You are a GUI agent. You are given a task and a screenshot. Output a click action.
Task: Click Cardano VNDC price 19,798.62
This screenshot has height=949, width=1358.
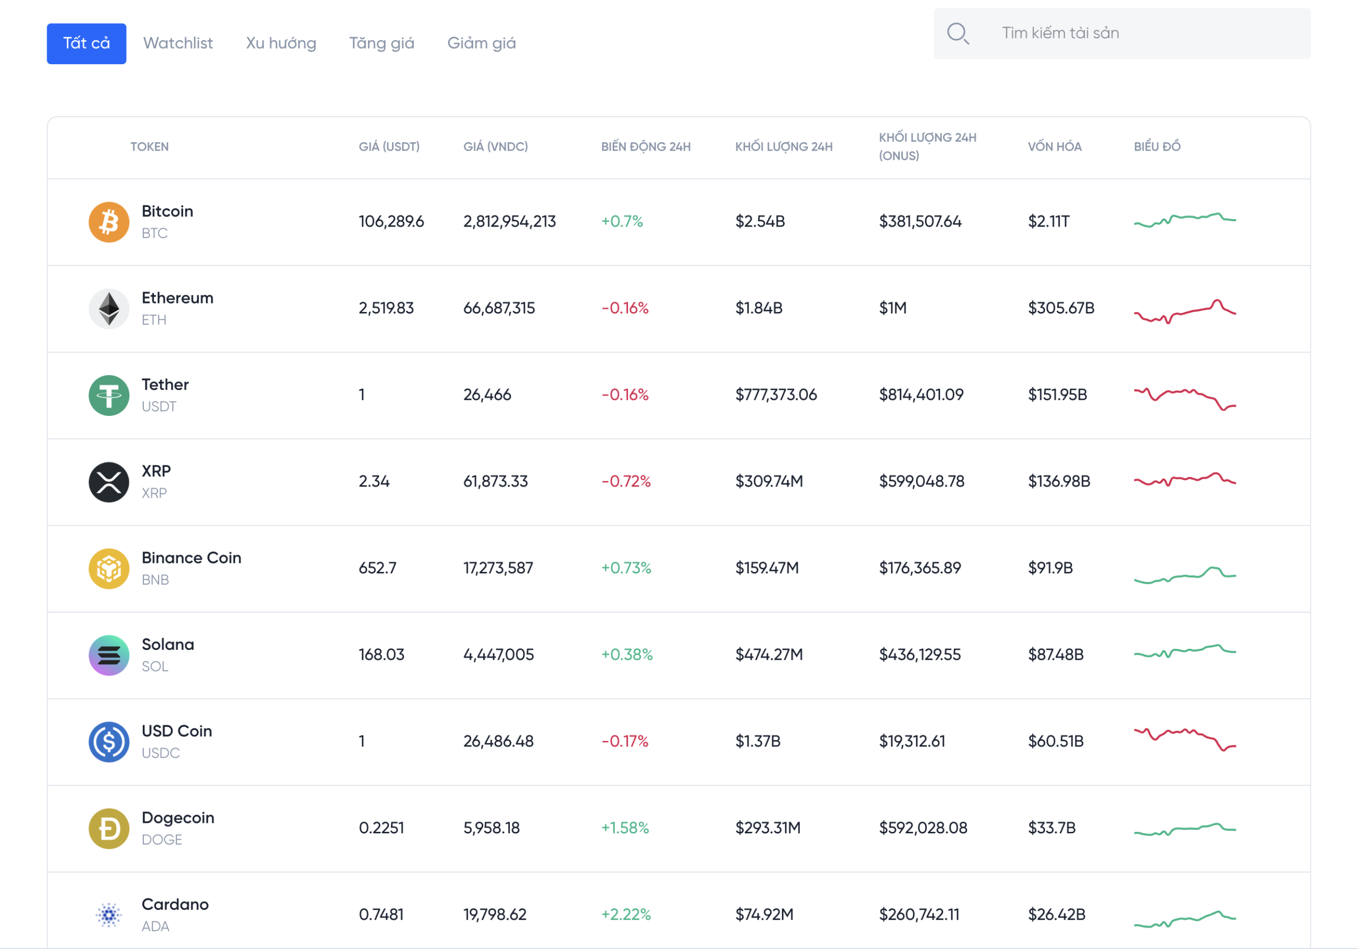pos(495,915)
